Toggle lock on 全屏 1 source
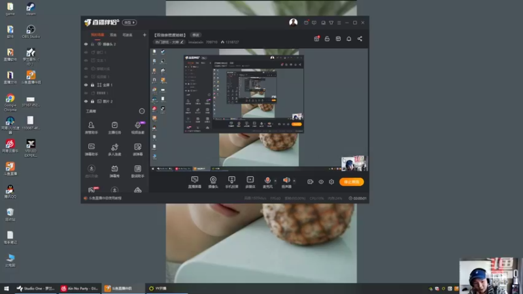 92,85
